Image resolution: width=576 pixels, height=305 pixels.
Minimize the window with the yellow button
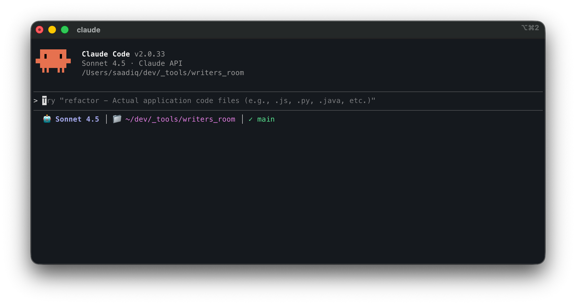click(52, 30)
